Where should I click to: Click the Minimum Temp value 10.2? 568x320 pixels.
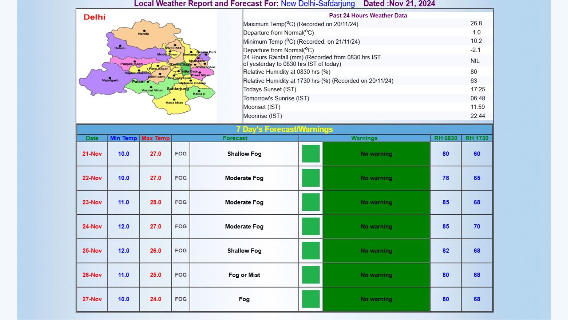pos(476,41)
